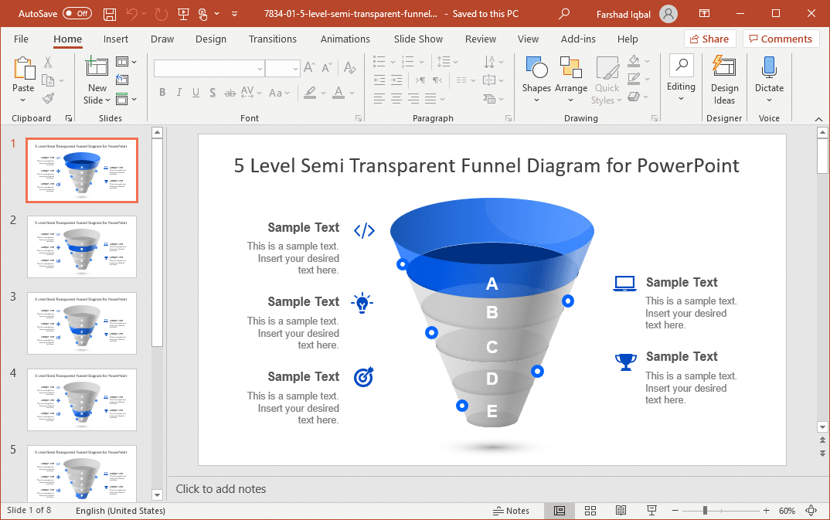
Task: Select slide 3 thumbnail
Action: pyautogui.click(x=81, y=323)
